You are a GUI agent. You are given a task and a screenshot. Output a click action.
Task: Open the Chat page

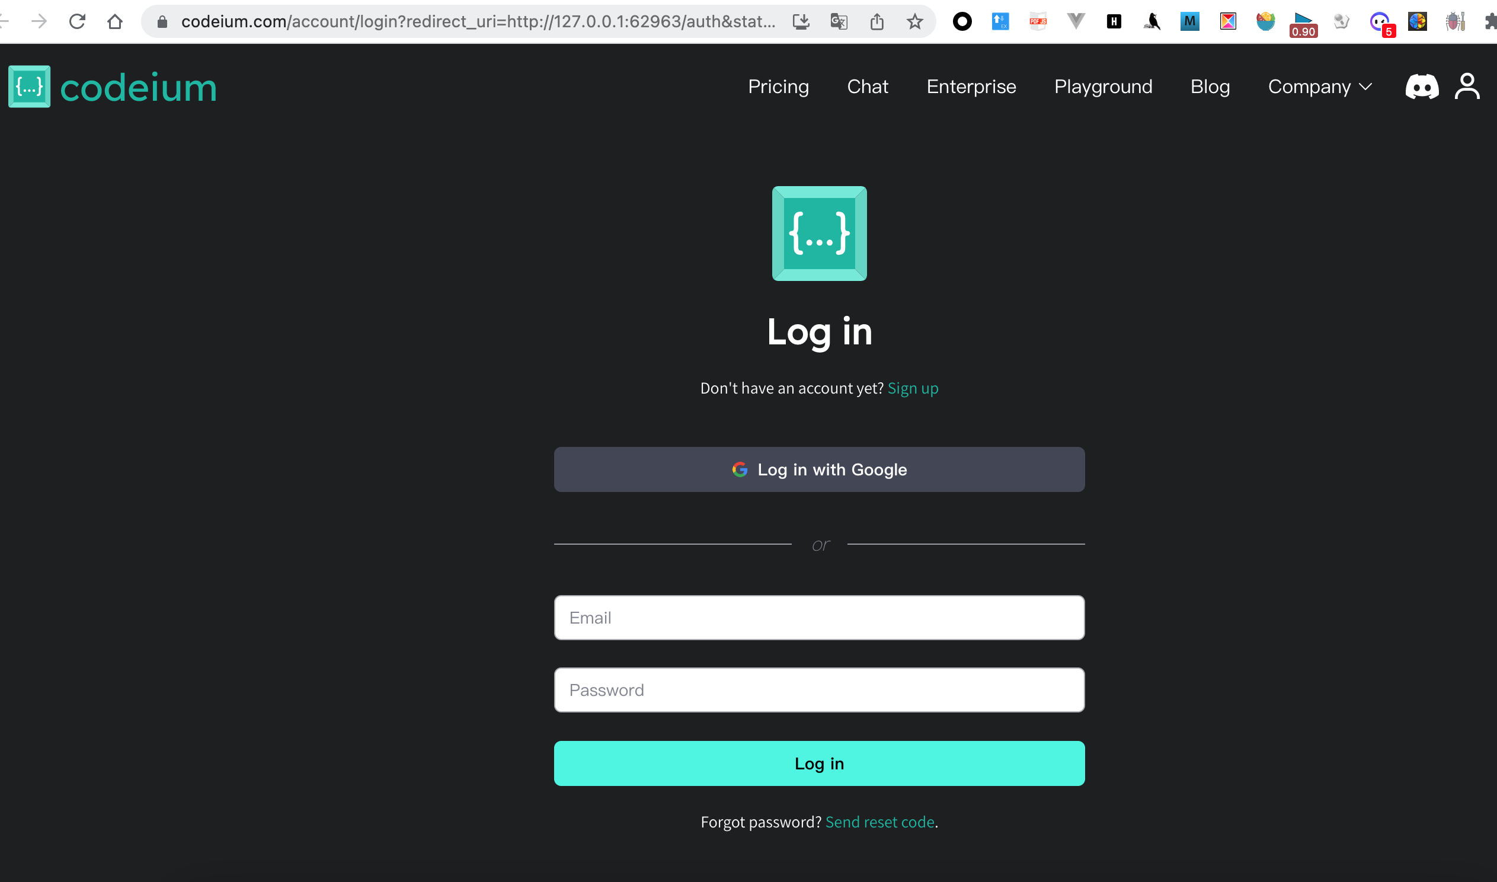pyautogui.click(x=867, y=87)
